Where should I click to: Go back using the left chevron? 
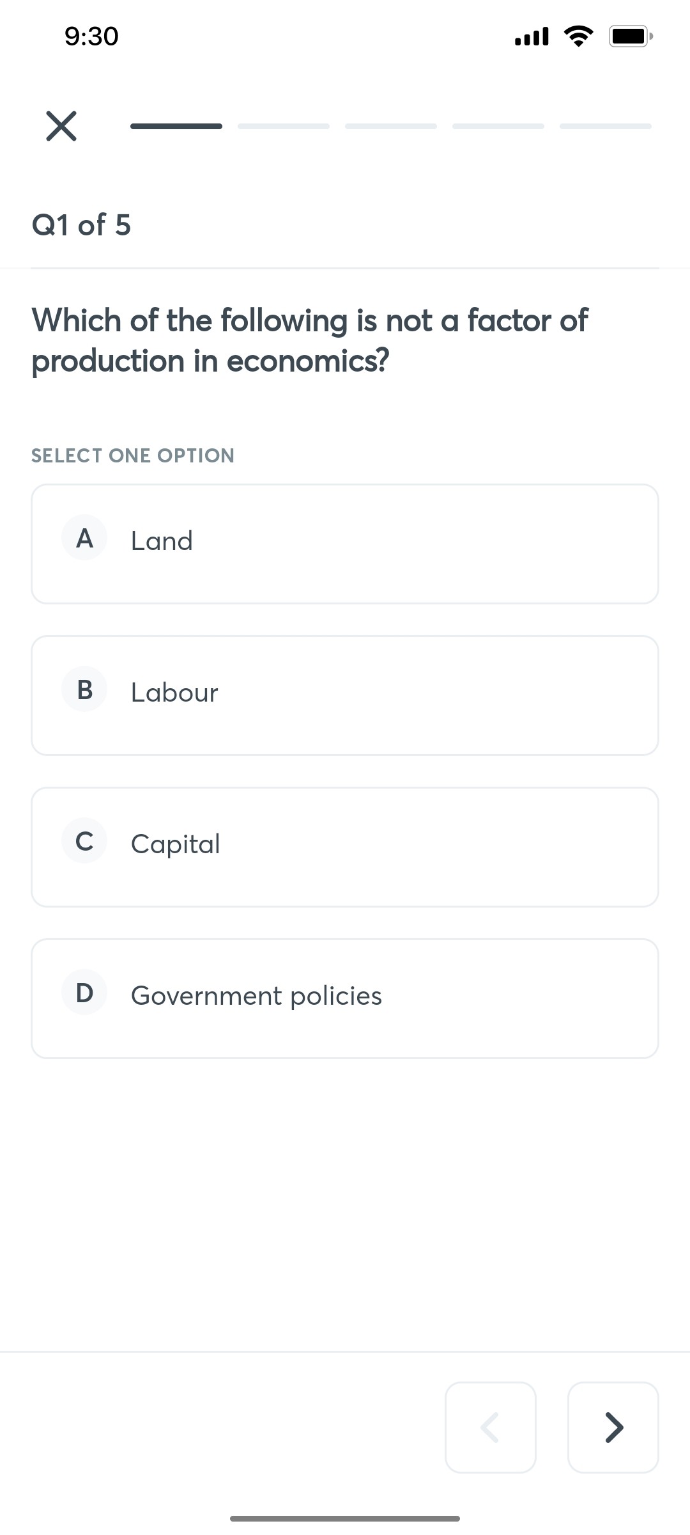click(490, 1428)
